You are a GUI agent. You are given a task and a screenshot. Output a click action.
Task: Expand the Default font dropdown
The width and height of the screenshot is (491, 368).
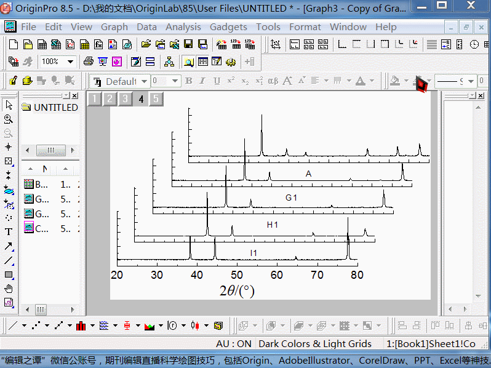(145, 81)
